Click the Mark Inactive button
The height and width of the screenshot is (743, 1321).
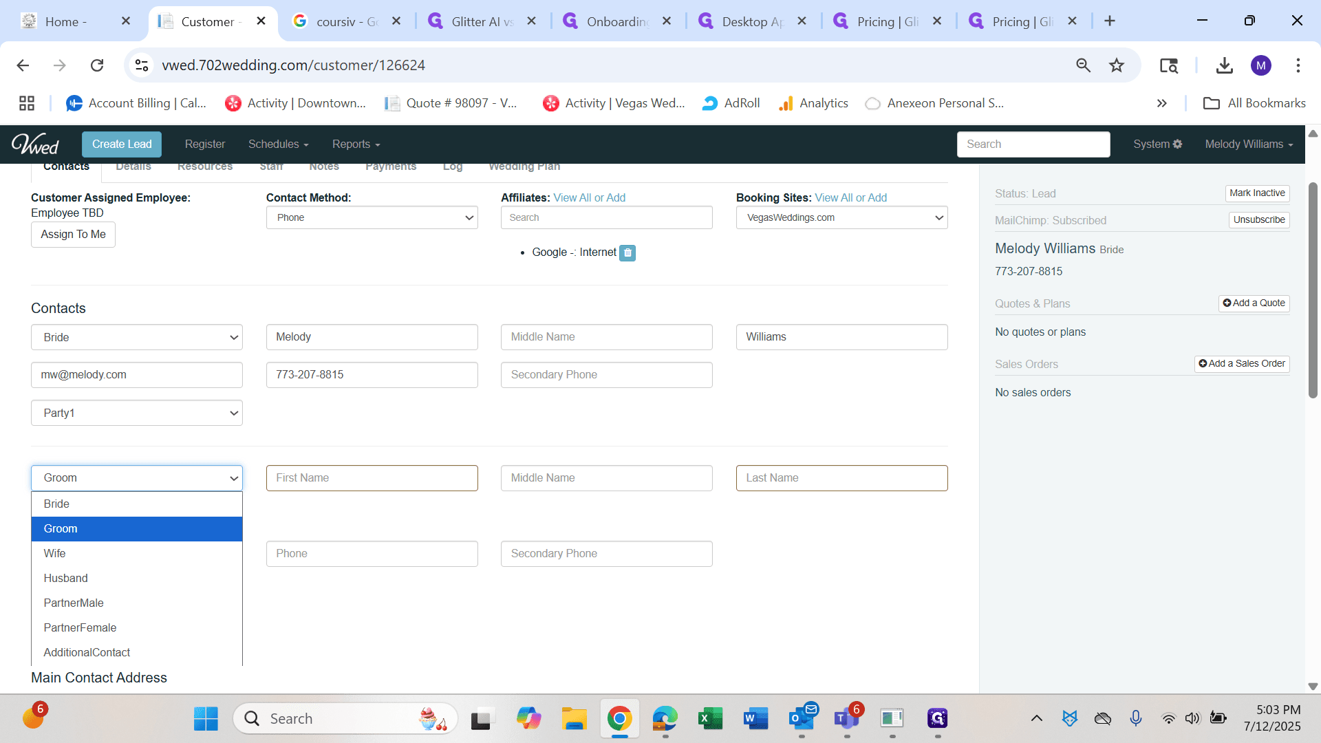coord(1257,193)
